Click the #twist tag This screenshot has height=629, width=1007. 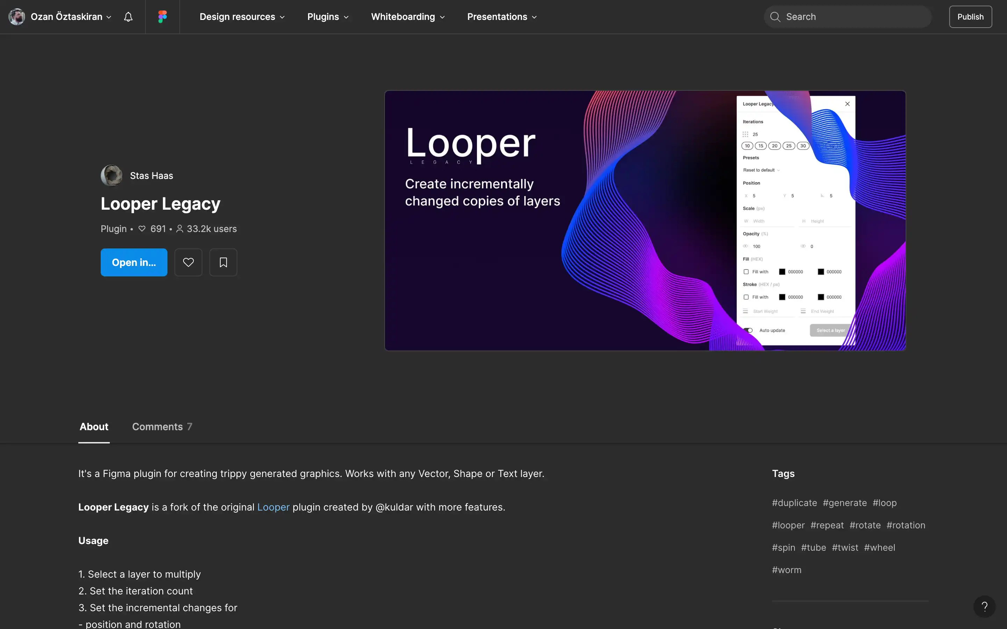coord(845,548)
